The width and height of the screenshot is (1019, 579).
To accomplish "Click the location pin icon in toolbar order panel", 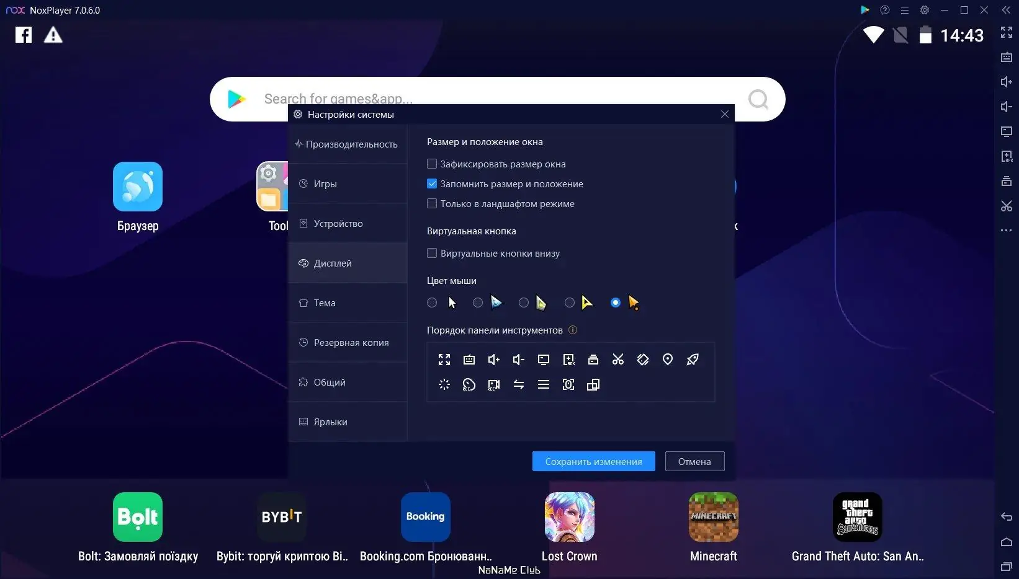I will pos(668,360).
